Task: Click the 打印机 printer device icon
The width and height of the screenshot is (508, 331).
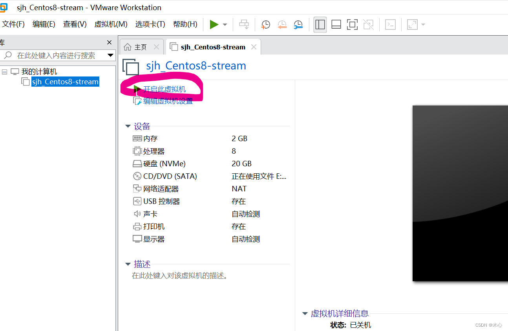Action: click(x=137, y=226)
